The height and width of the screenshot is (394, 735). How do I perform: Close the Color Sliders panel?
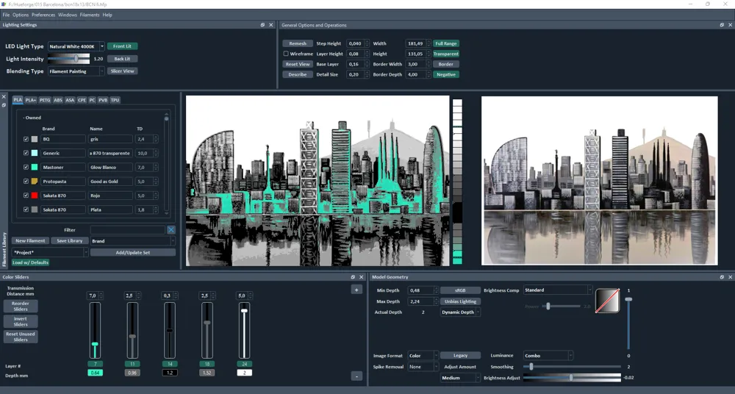click(x=362, y=277)
